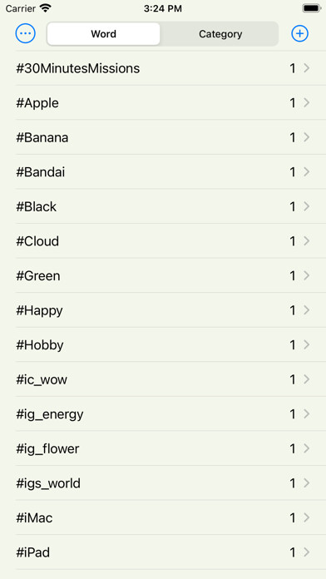Expand the #Banana row chevron
Screen dimensions: 326x579
306,137
